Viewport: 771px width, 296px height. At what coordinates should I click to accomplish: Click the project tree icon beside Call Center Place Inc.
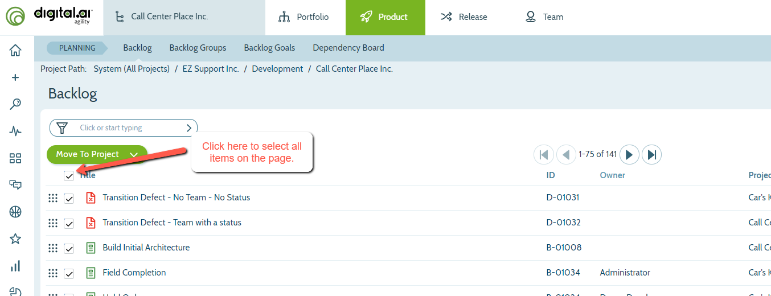point(119,17)
